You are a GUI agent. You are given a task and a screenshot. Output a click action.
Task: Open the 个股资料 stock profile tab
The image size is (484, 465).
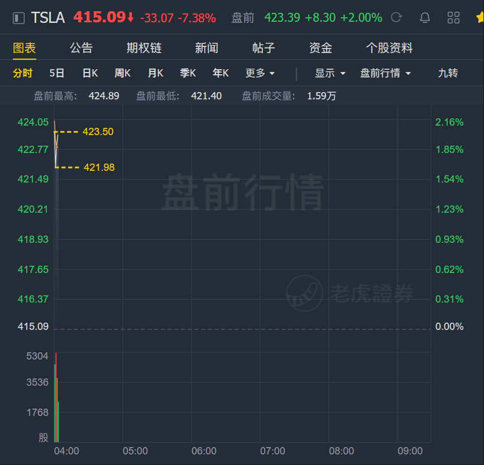point(389,48)
